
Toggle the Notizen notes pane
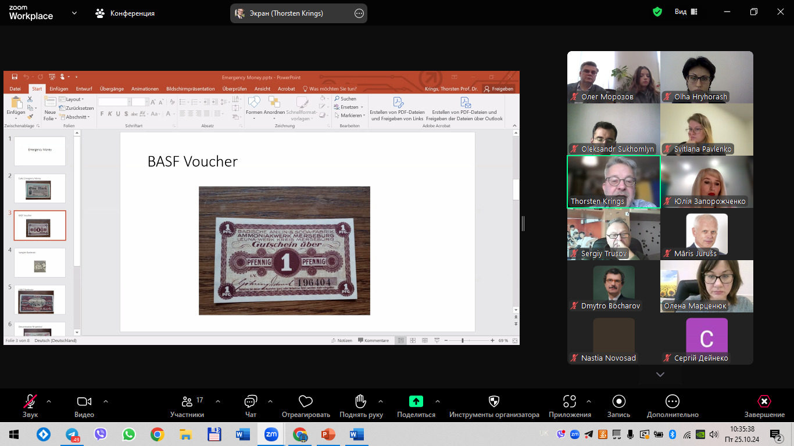[x=342, y=340]
